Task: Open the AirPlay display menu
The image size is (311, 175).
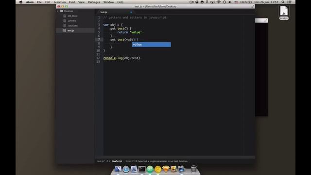Action: 212,2
